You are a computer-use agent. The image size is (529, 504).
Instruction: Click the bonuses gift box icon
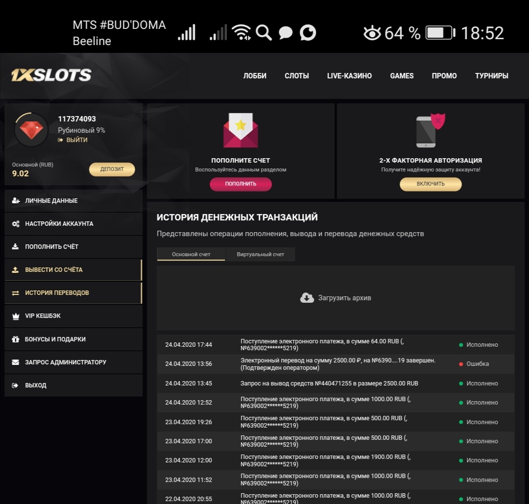point(16,339)
